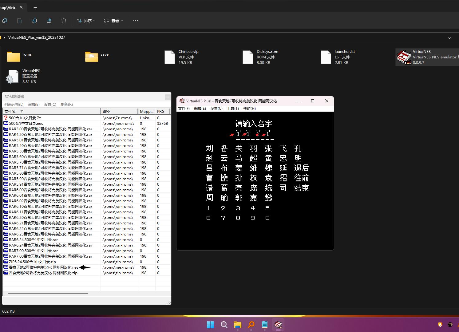459x332 pixels.
Task: Select RAR5.71吞食天地2 rar row
Action: [86, 168]
